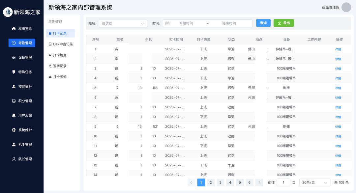The image size is (356, 193).
Task: Go to page 2
Action: (211, 182)
